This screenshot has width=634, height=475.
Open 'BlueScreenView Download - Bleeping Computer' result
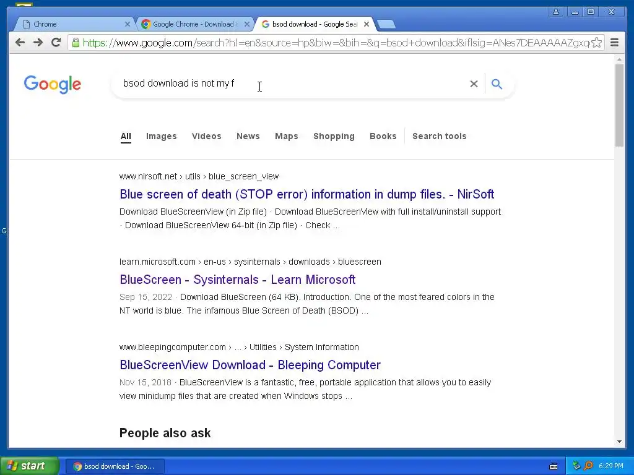click(250, 365)
